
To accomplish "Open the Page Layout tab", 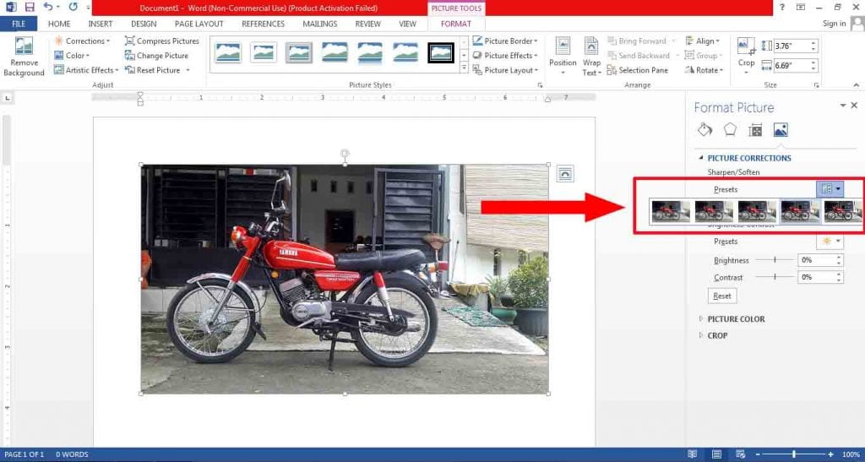I will click(x=199, y=24).
